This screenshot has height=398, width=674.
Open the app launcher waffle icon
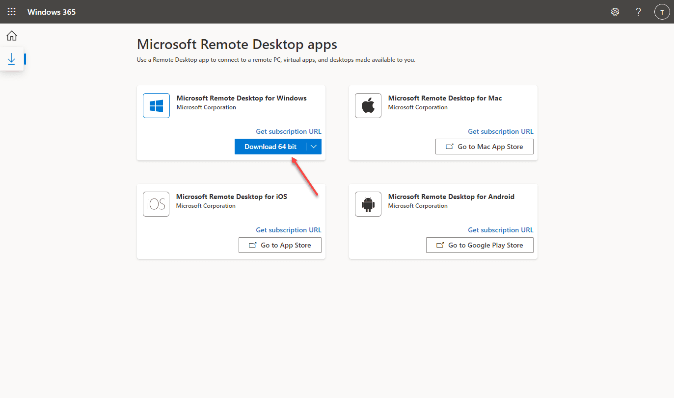pos(11,12)
